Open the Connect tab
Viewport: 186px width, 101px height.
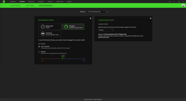(41, 2)
